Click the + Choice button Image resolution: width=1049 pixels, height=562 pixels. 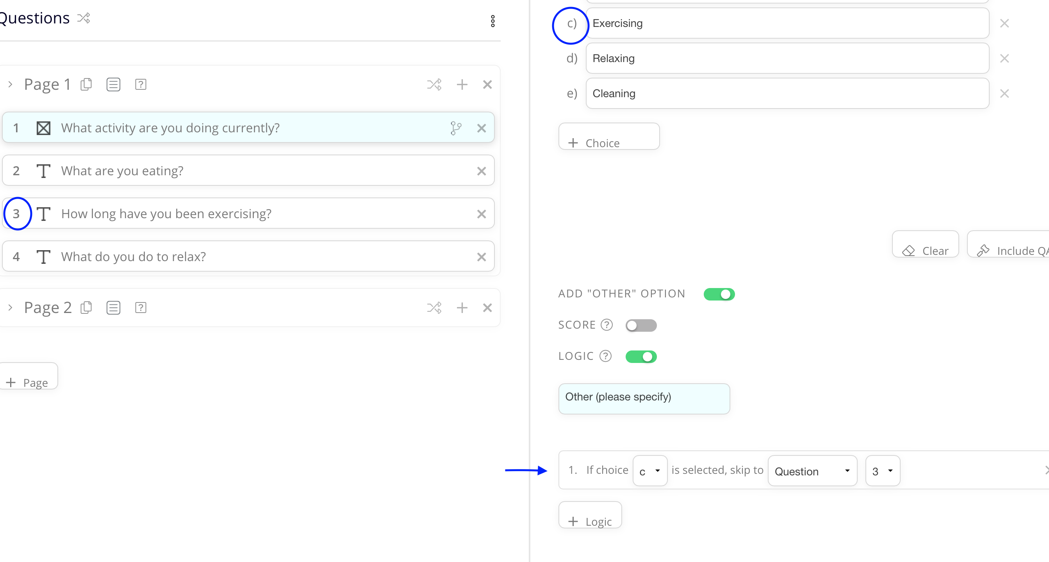click(608, 137)
